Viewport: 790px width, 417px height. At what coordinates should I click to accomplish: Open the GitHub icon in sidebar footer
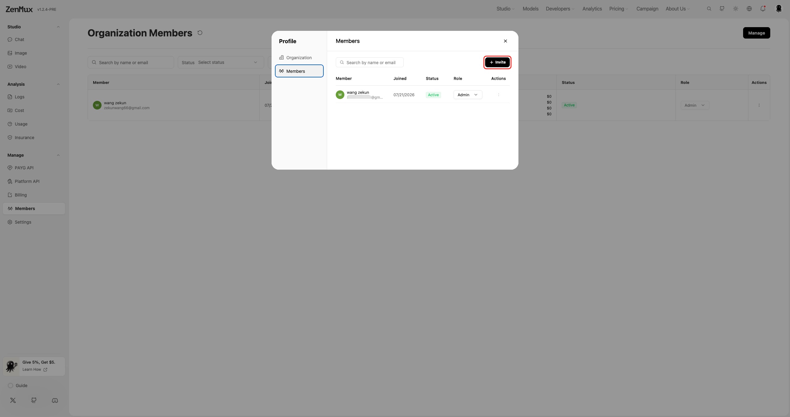(x=34, y=400)
